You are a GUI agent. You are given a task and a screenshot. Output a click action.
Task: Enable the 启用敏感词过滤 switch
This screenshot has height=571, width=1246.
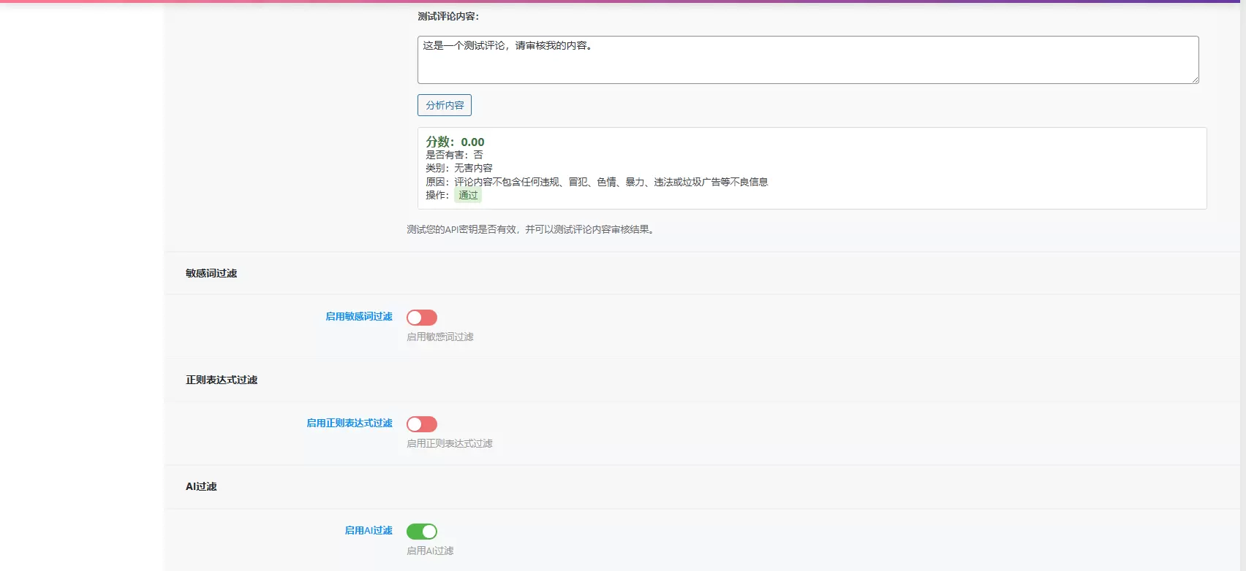(x=422, y=318)
